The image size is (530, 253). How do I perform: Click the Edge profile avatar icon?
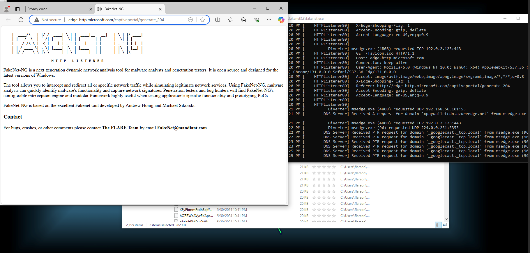tap(6, 9)
